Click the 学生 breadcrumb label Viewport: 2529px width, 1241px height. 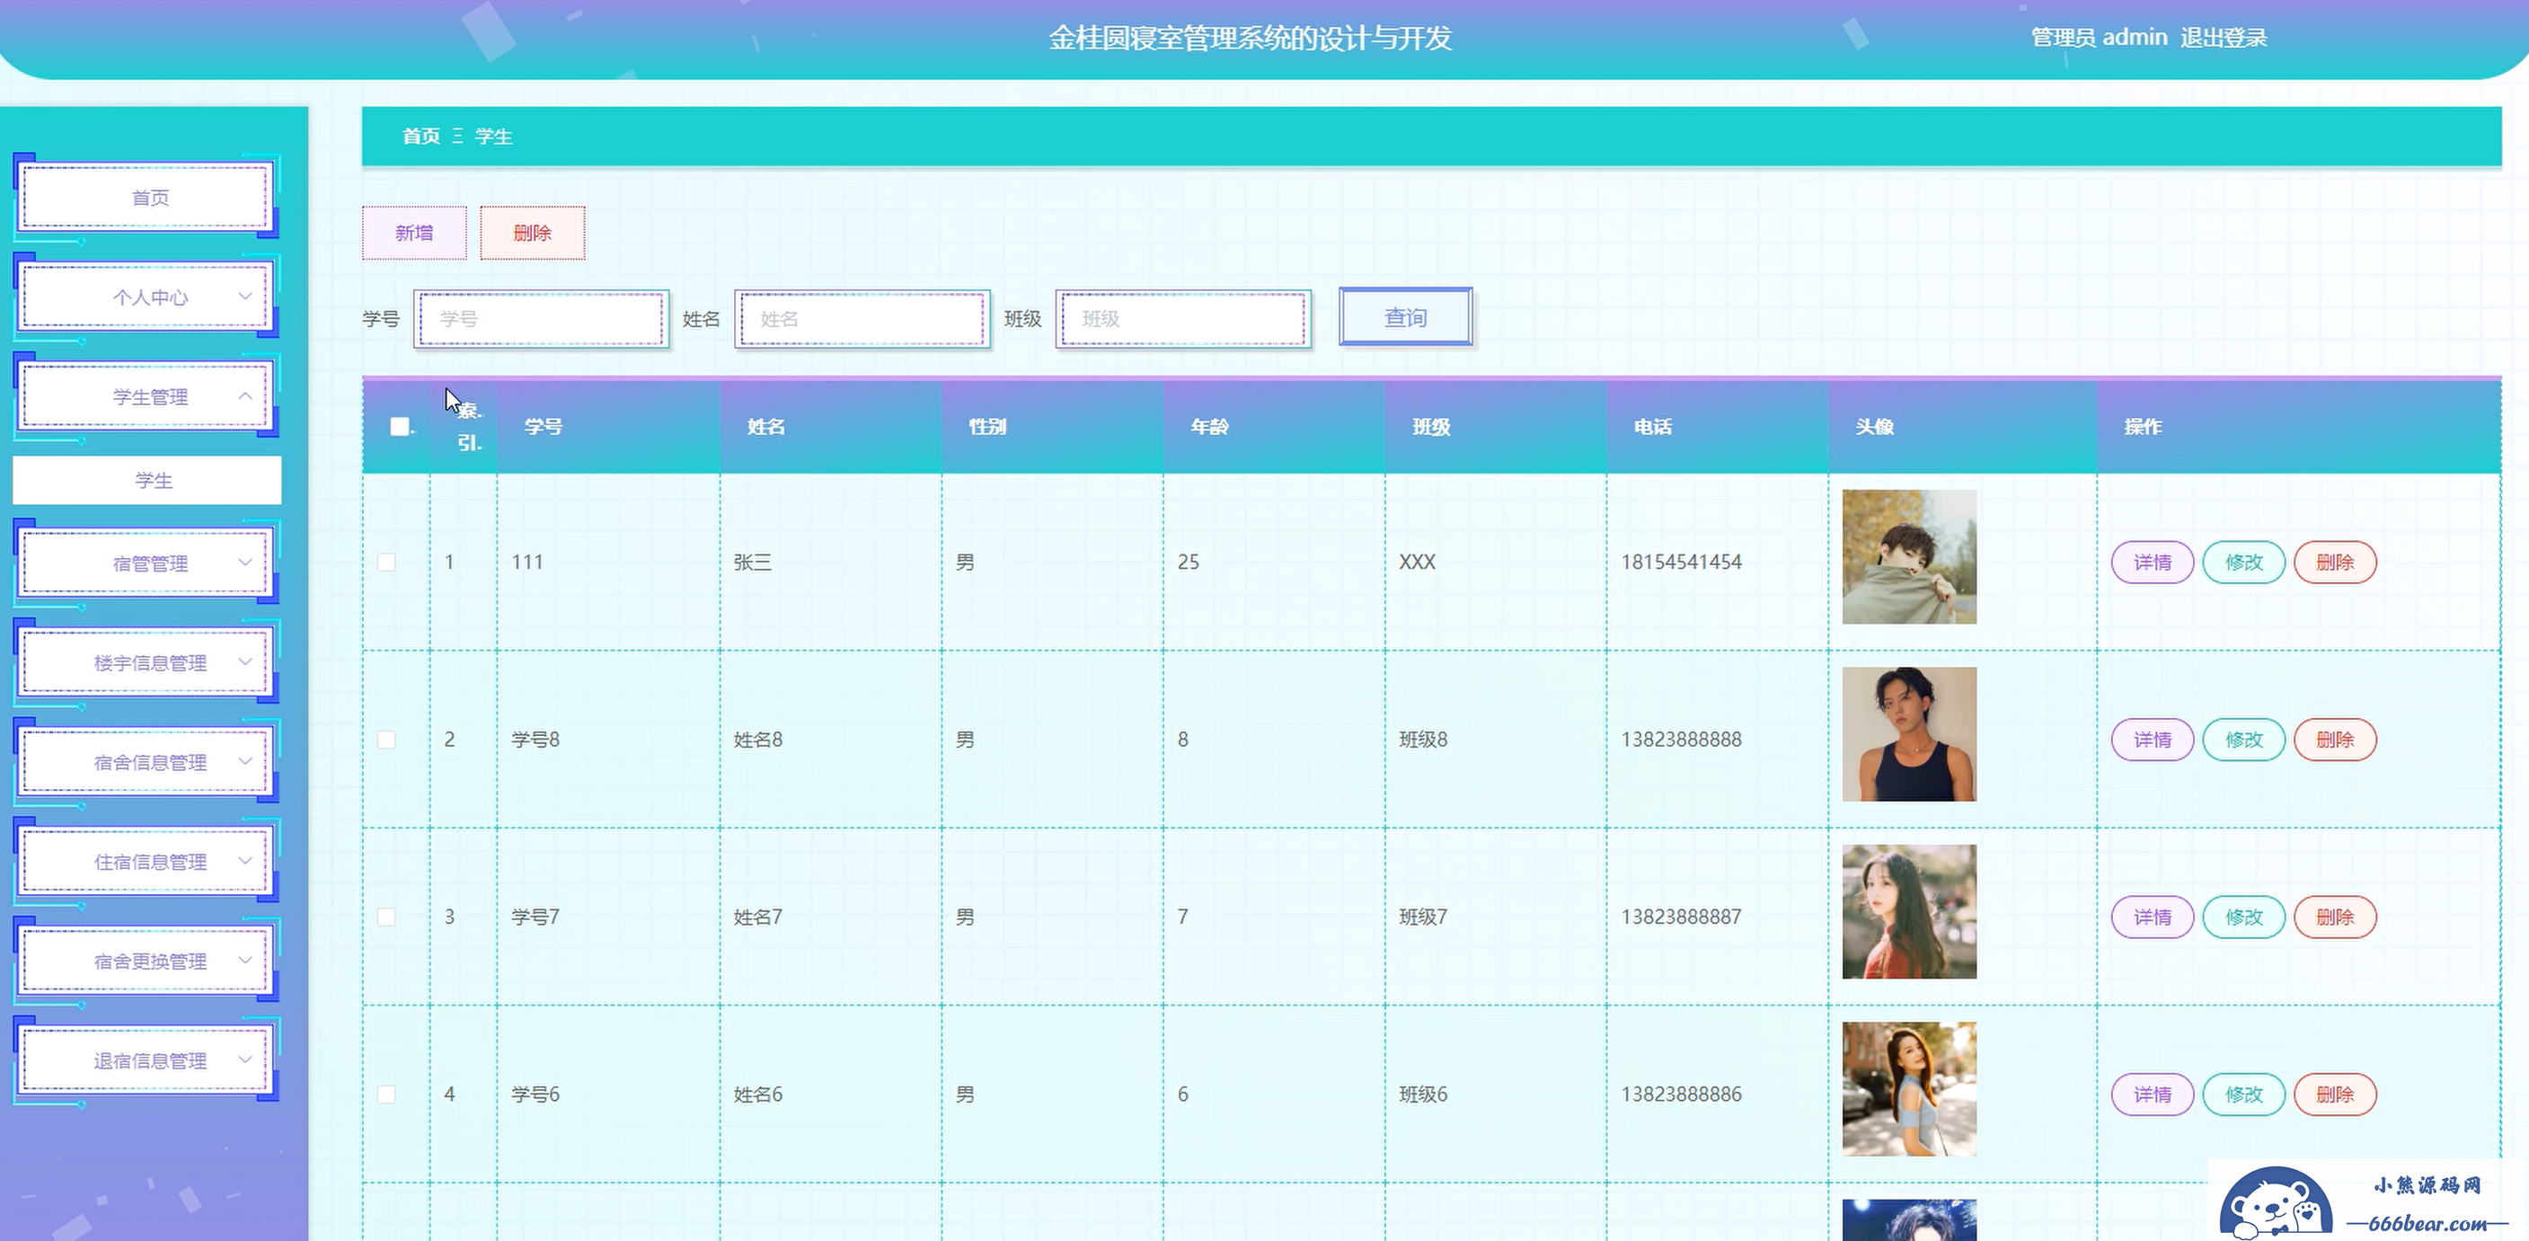pyautogui.click(x=494, y=137)
